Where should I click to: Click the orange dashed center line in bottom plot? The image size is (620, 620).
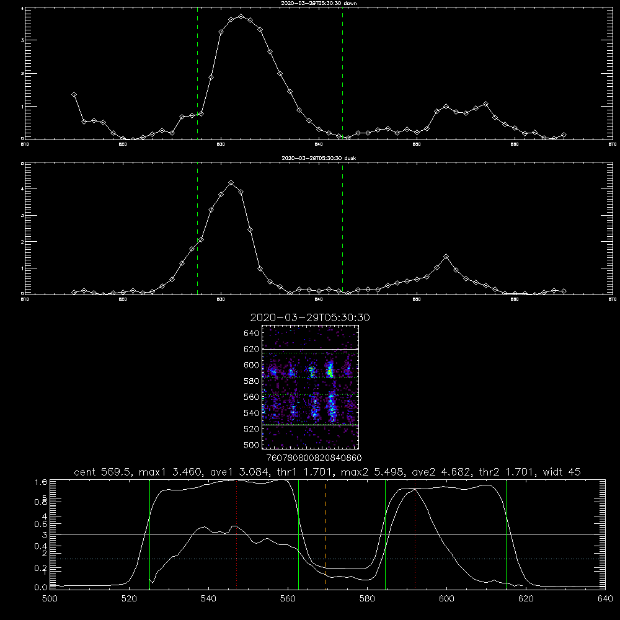326,534
